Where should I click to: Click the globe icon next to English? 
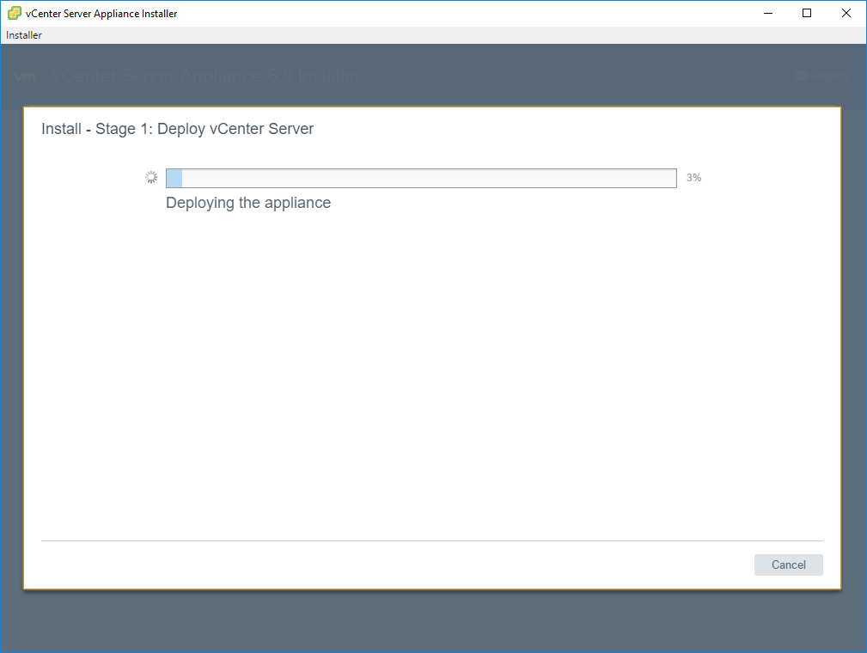coord(802,76)
